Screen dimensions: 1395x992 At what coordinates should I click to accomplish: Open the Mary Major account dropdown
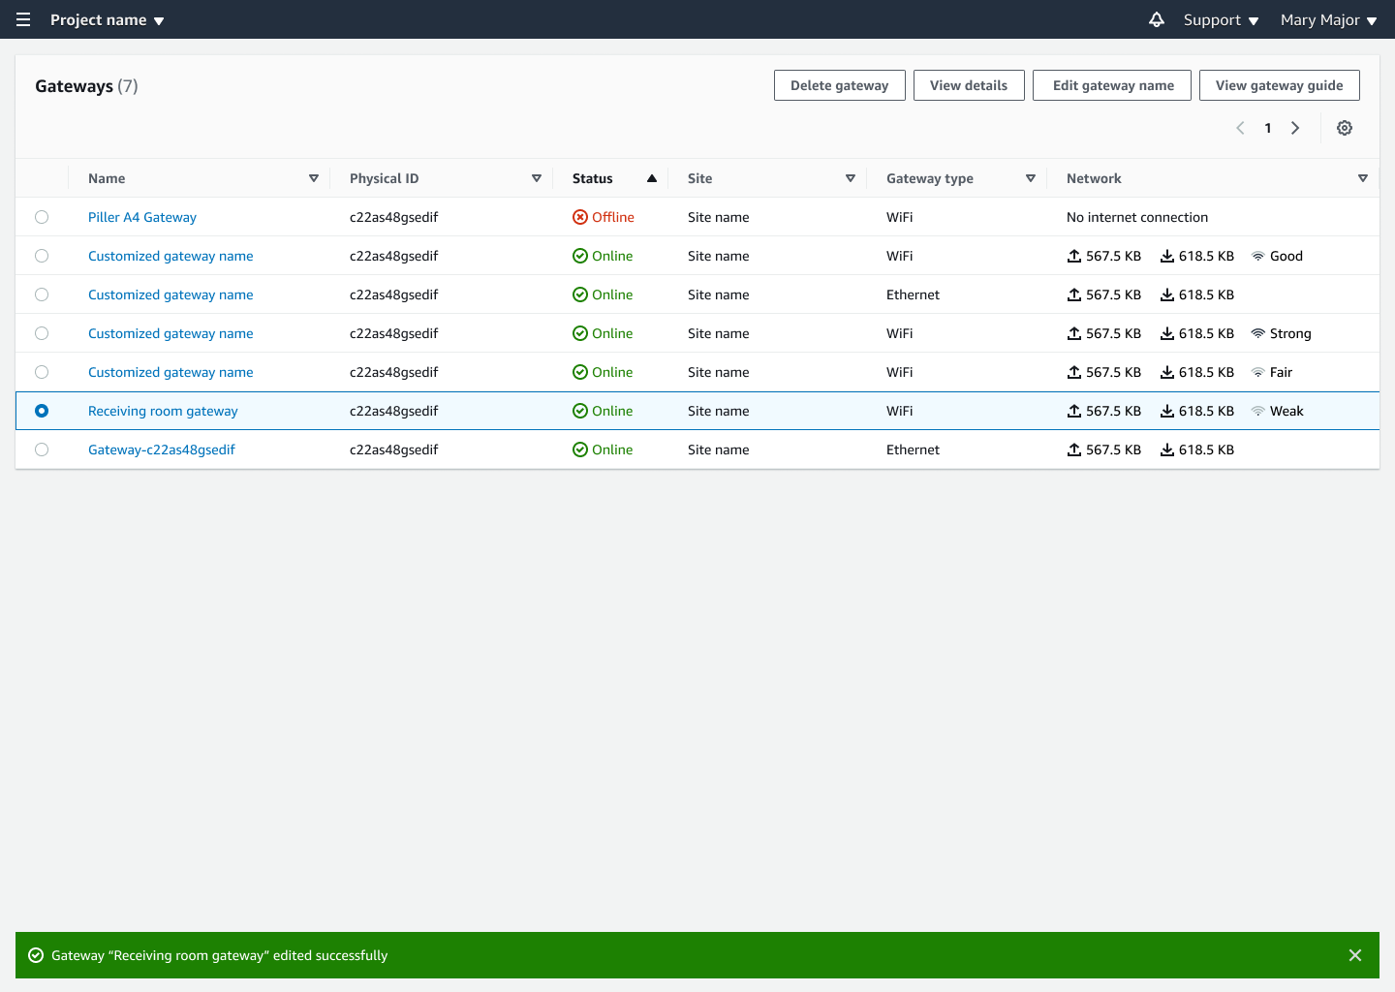[x=1328, y=19]
